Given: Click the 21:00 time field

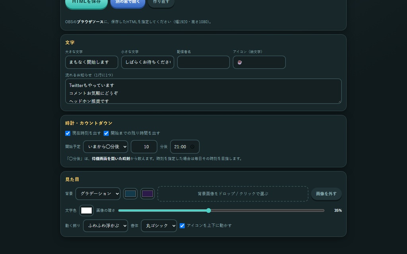Looking at the screenshot, I should (184, 147).
